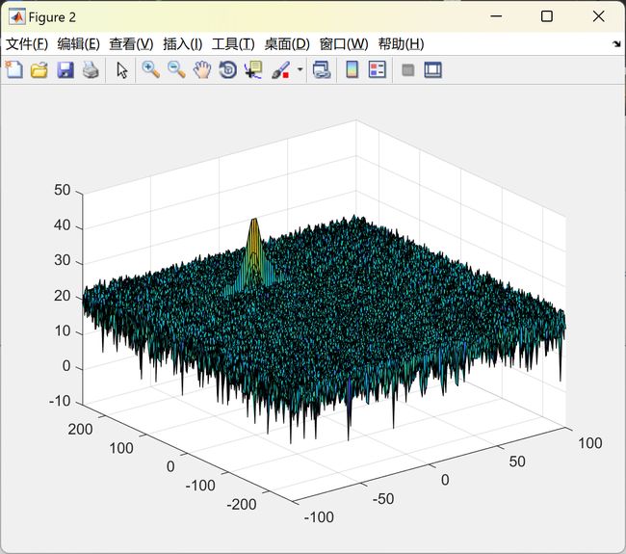The height and width of the screenshot is (554, 626).
Task: Create a new figure with New Figure icon
Action: tap(14, 70)
